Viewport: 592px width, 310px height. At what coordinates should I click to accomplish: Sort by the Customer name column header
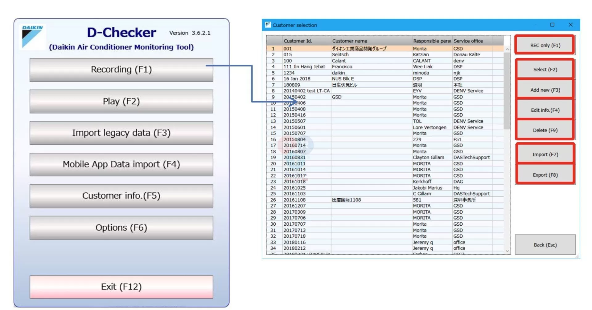click(350, 41)
